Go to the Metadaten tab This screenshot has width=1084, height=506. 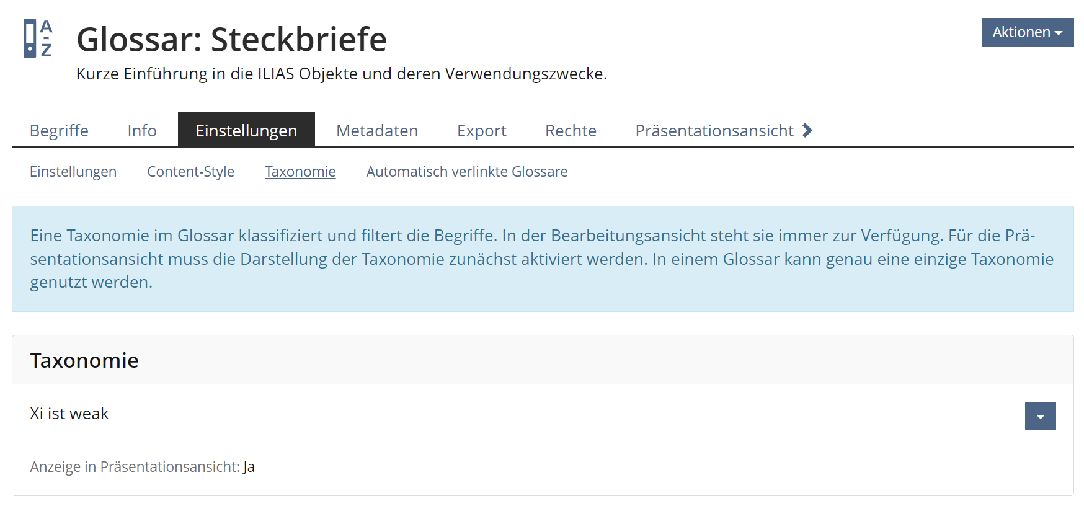(x=377, y=131)
